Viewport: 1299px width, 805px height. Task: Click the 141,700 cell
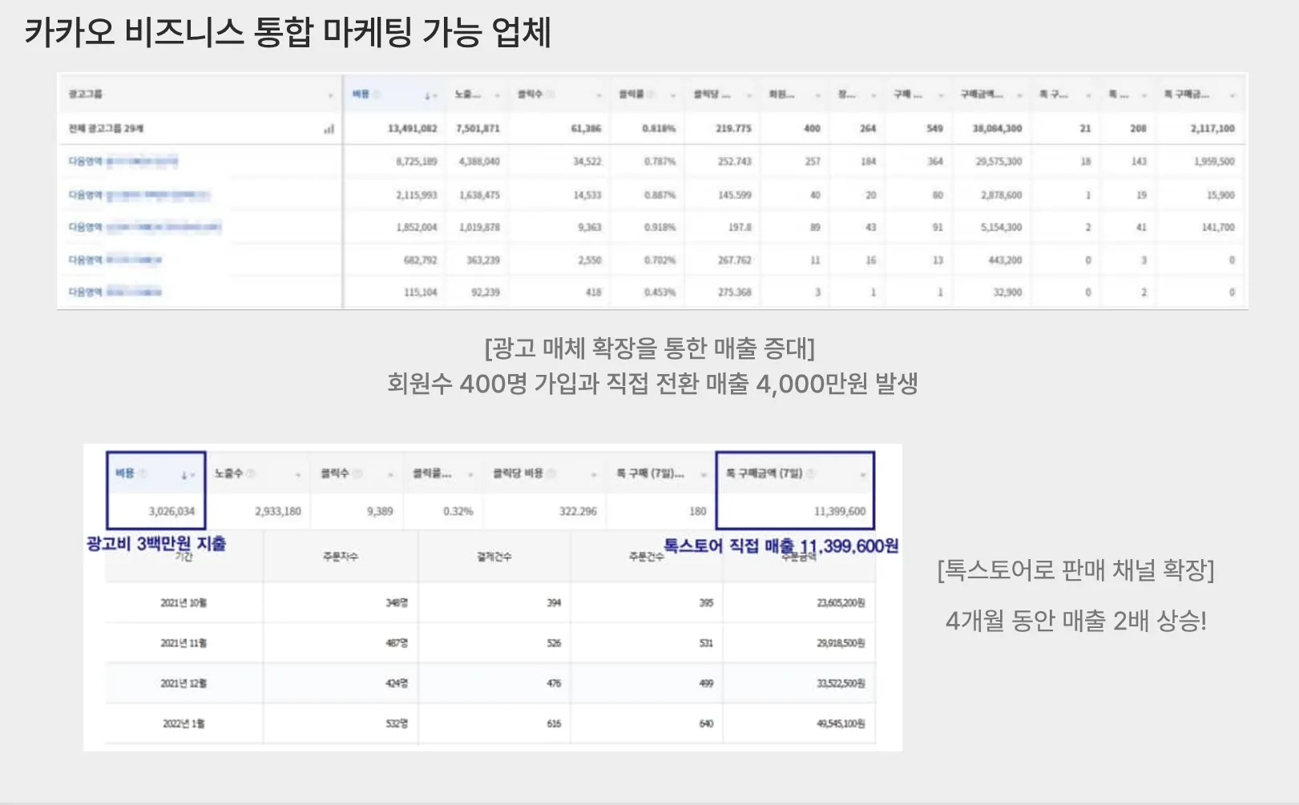(x=1218, y=227)
